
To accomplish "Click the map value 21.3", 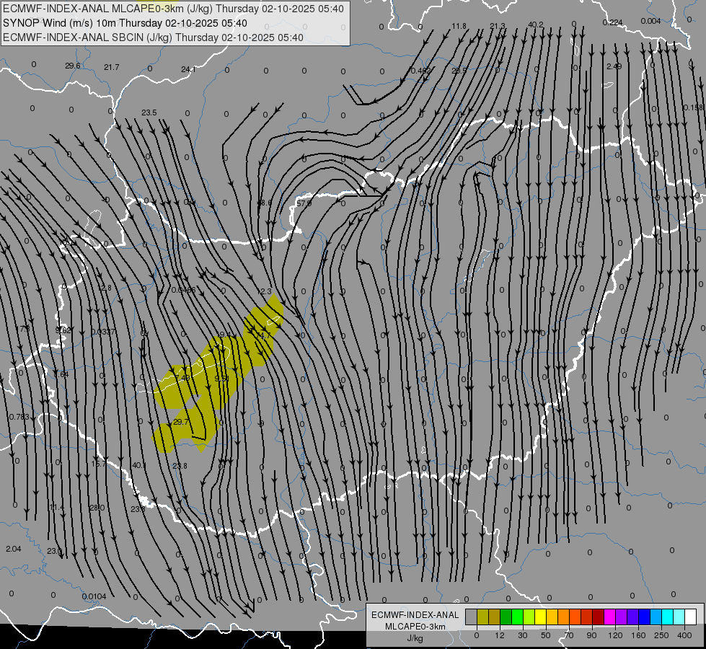I will tap(498, 26).
